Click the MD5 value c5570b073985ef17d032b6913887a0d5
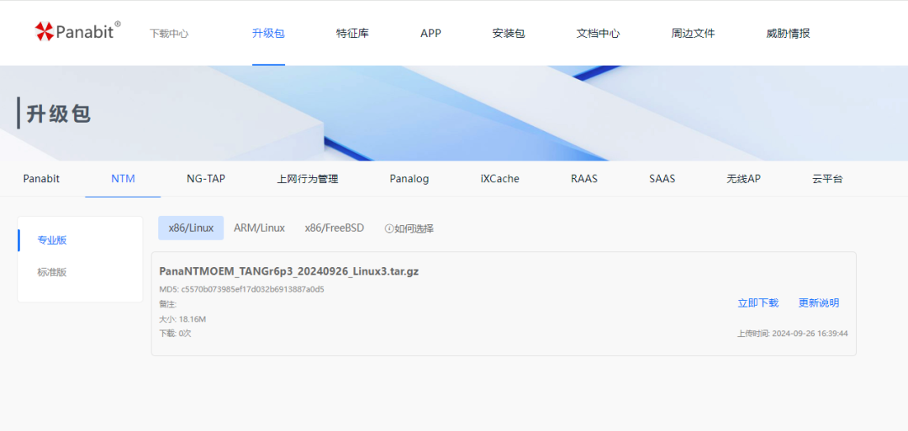Image resolution: width=908 pixels, height=431 pixels. pyautogui.click(x=252, y=289)
